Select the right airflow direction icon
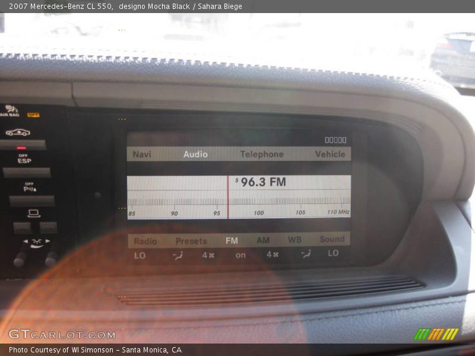The width and height of the screenshot is (475, 356). click(306, 254)
